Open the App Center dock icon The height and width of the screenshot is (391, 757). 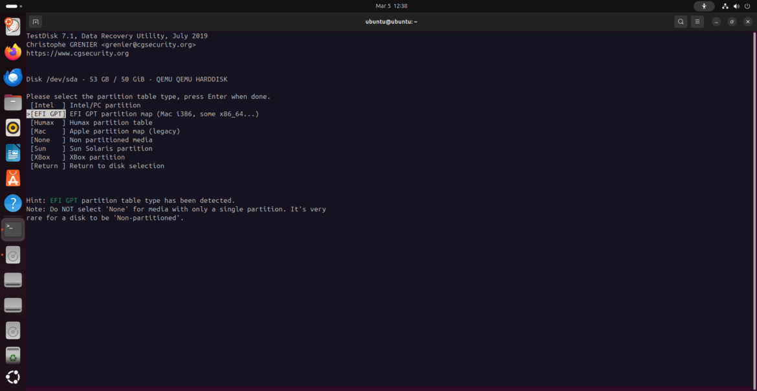pyautogui.click(x=13, y=178)
